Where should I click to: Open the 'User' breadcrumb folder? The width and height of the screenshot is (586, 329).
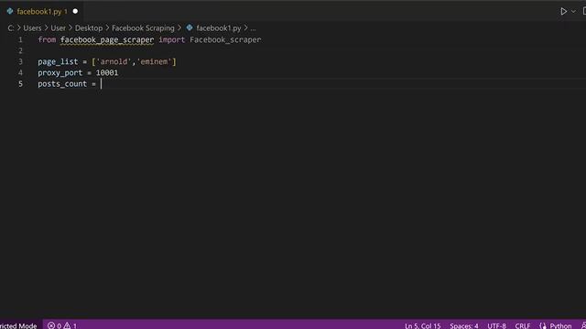[58, 28]
